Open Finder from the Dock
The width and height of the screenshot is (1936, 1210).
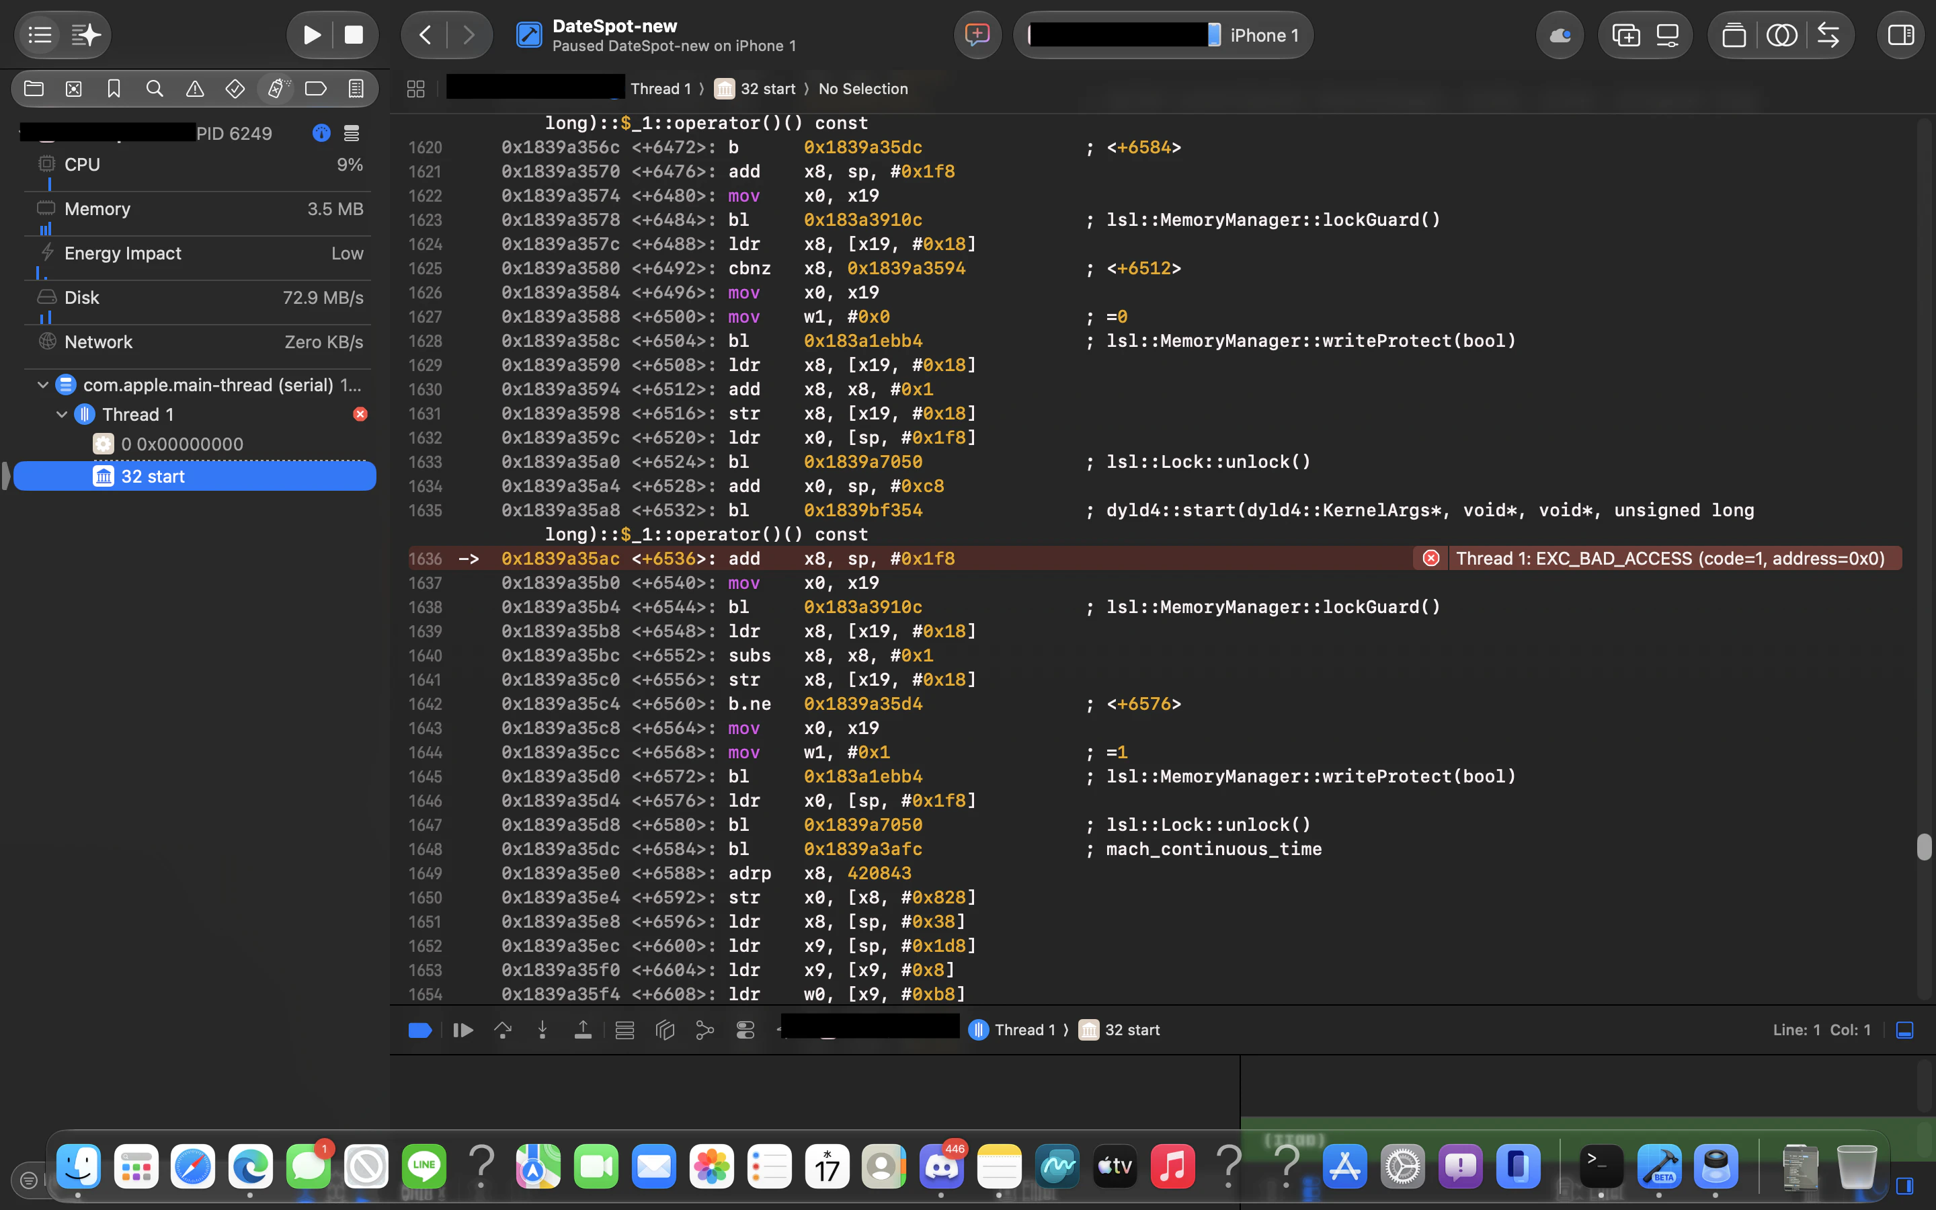pyautogui.click(x=79, y=1166)
